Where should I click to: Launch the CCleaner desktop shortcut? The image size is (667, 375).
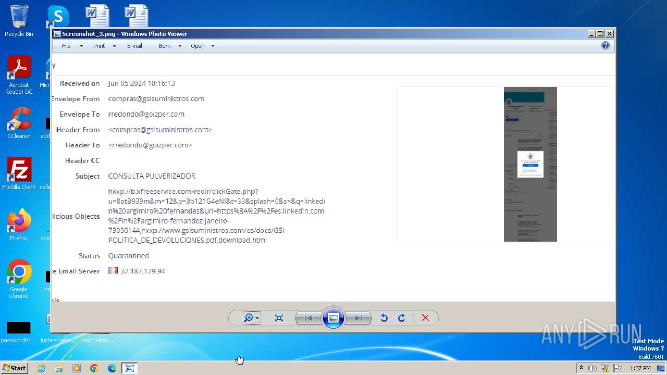19,123
